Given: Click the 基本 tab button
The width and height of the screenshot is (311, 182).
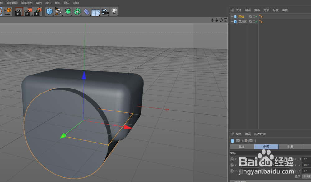Looking at the screenshot, I should click(x=242, y=147).
